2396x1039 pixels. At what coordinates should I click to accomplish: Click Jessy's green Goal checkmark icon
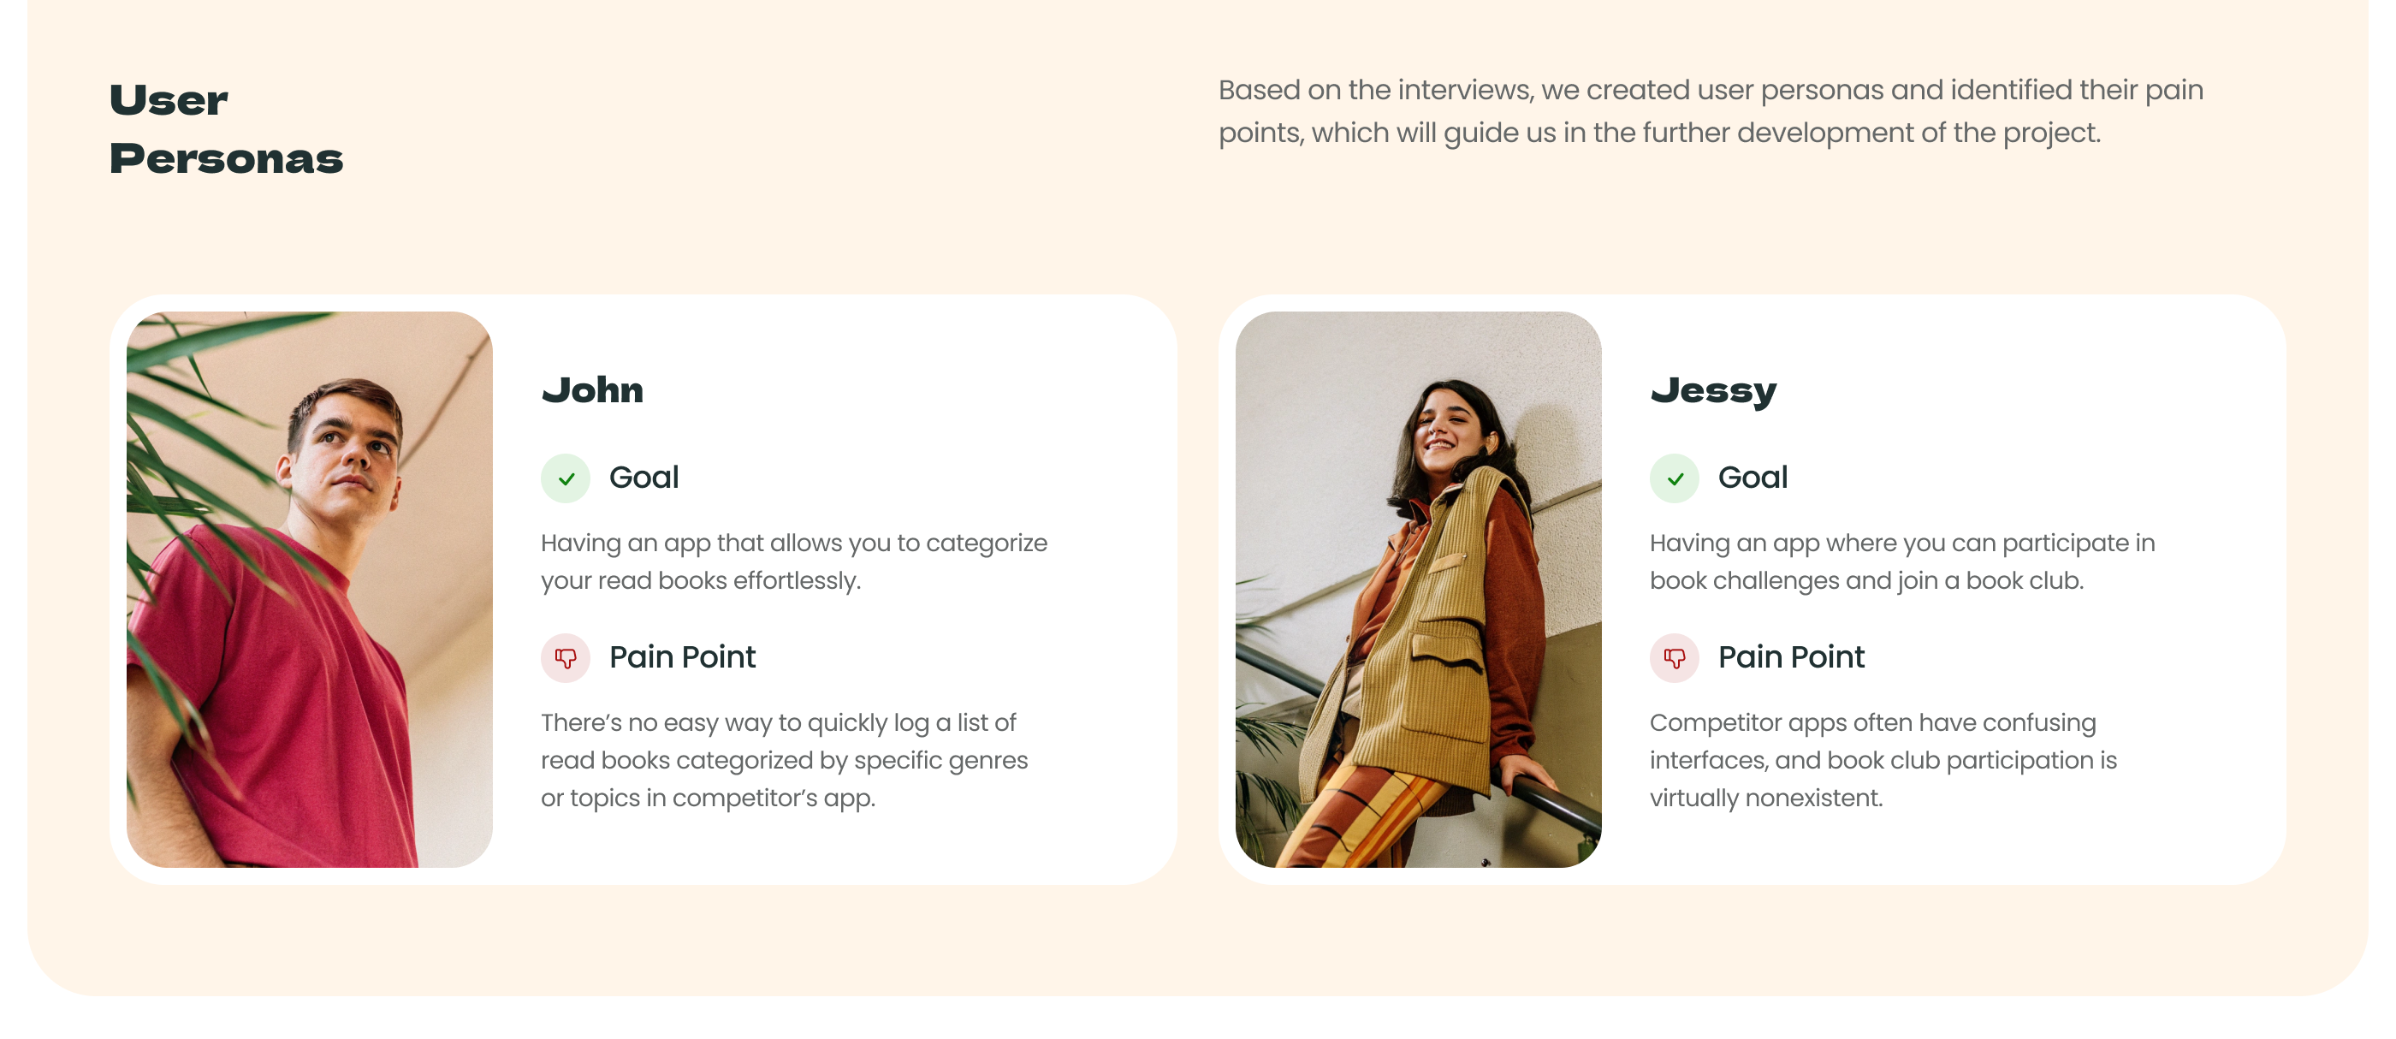(1675, 478)
